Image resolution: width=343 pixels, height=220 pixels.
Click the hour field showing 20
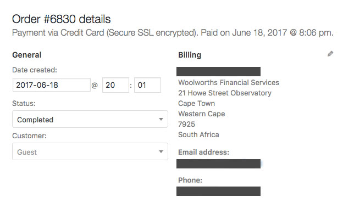coord(115,86)
